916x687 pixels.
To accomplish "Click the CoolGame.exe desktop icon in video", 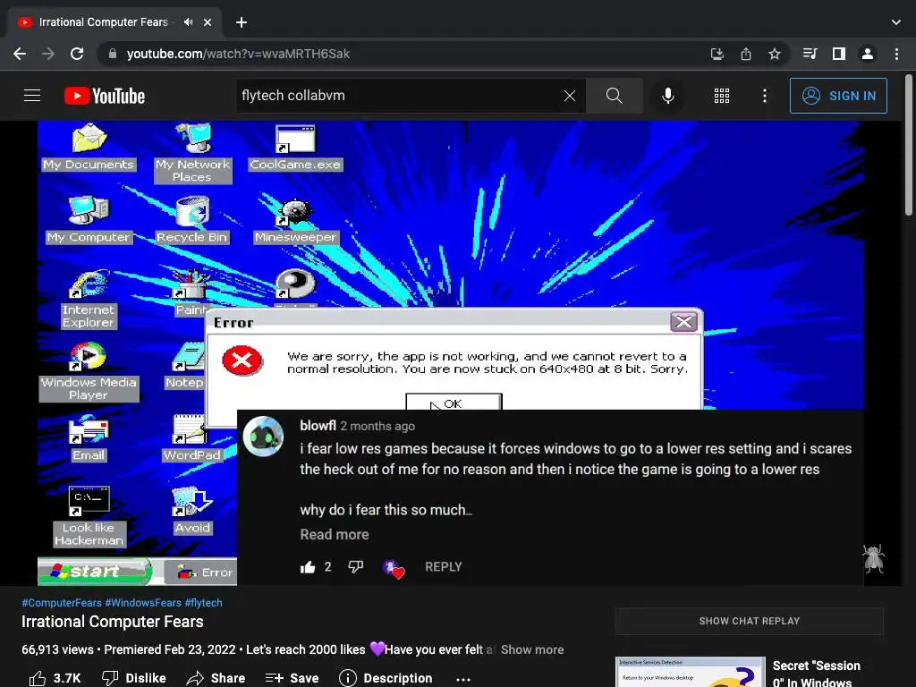I will click(295, 148).
